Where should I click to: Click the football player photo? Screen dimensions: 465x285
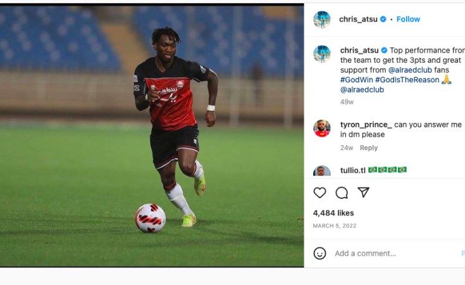pyautogui.click(x=152, y=136)
